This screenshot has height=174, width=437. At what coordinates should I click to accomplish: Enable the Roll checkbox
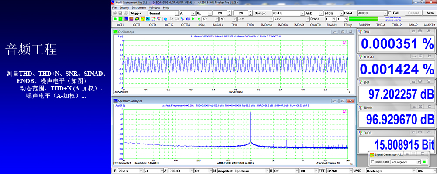point(390,13)
